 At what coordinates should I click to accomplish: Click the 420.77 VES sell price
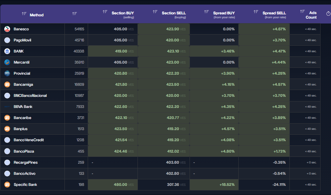click(x=176, y=118)
